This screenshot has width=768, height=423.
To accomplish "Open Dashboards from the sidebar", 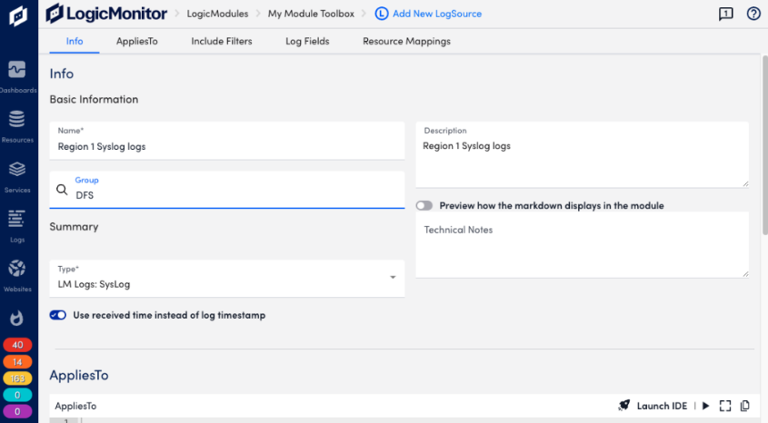I will (17, 77).
